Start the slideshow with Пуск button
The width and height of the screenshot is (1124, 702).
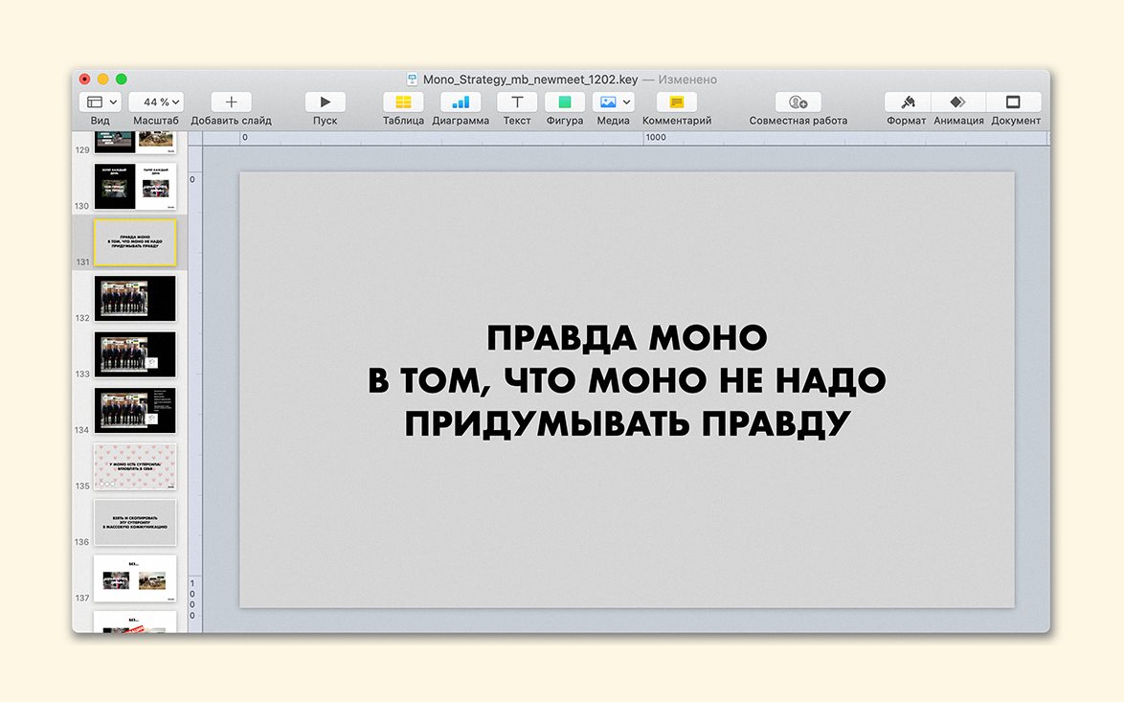click(325, 102)
